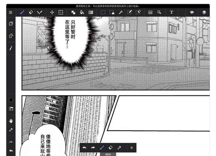Select Eyedropper in the floating shortcut bar

[119, 148]
